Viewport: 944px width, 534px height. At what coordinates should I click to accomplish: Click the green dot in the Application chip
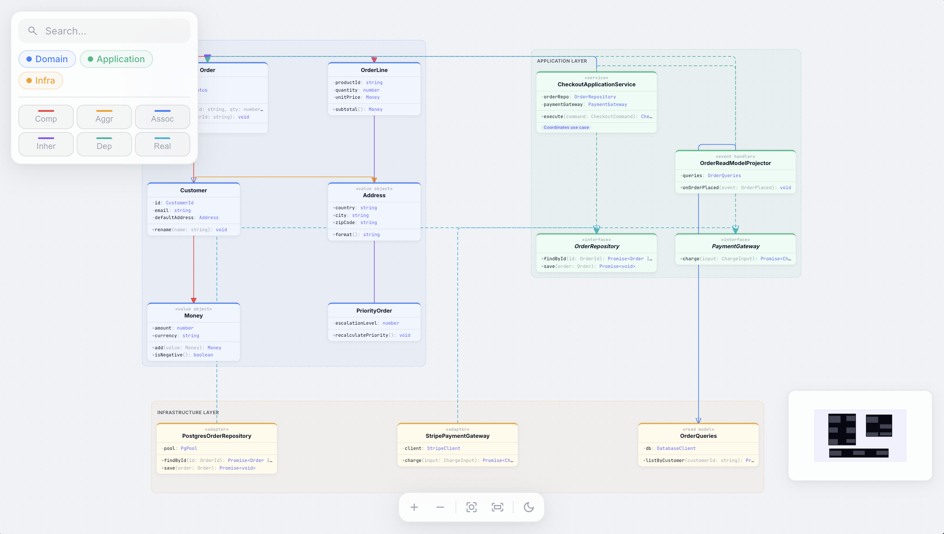coord(90,59)
